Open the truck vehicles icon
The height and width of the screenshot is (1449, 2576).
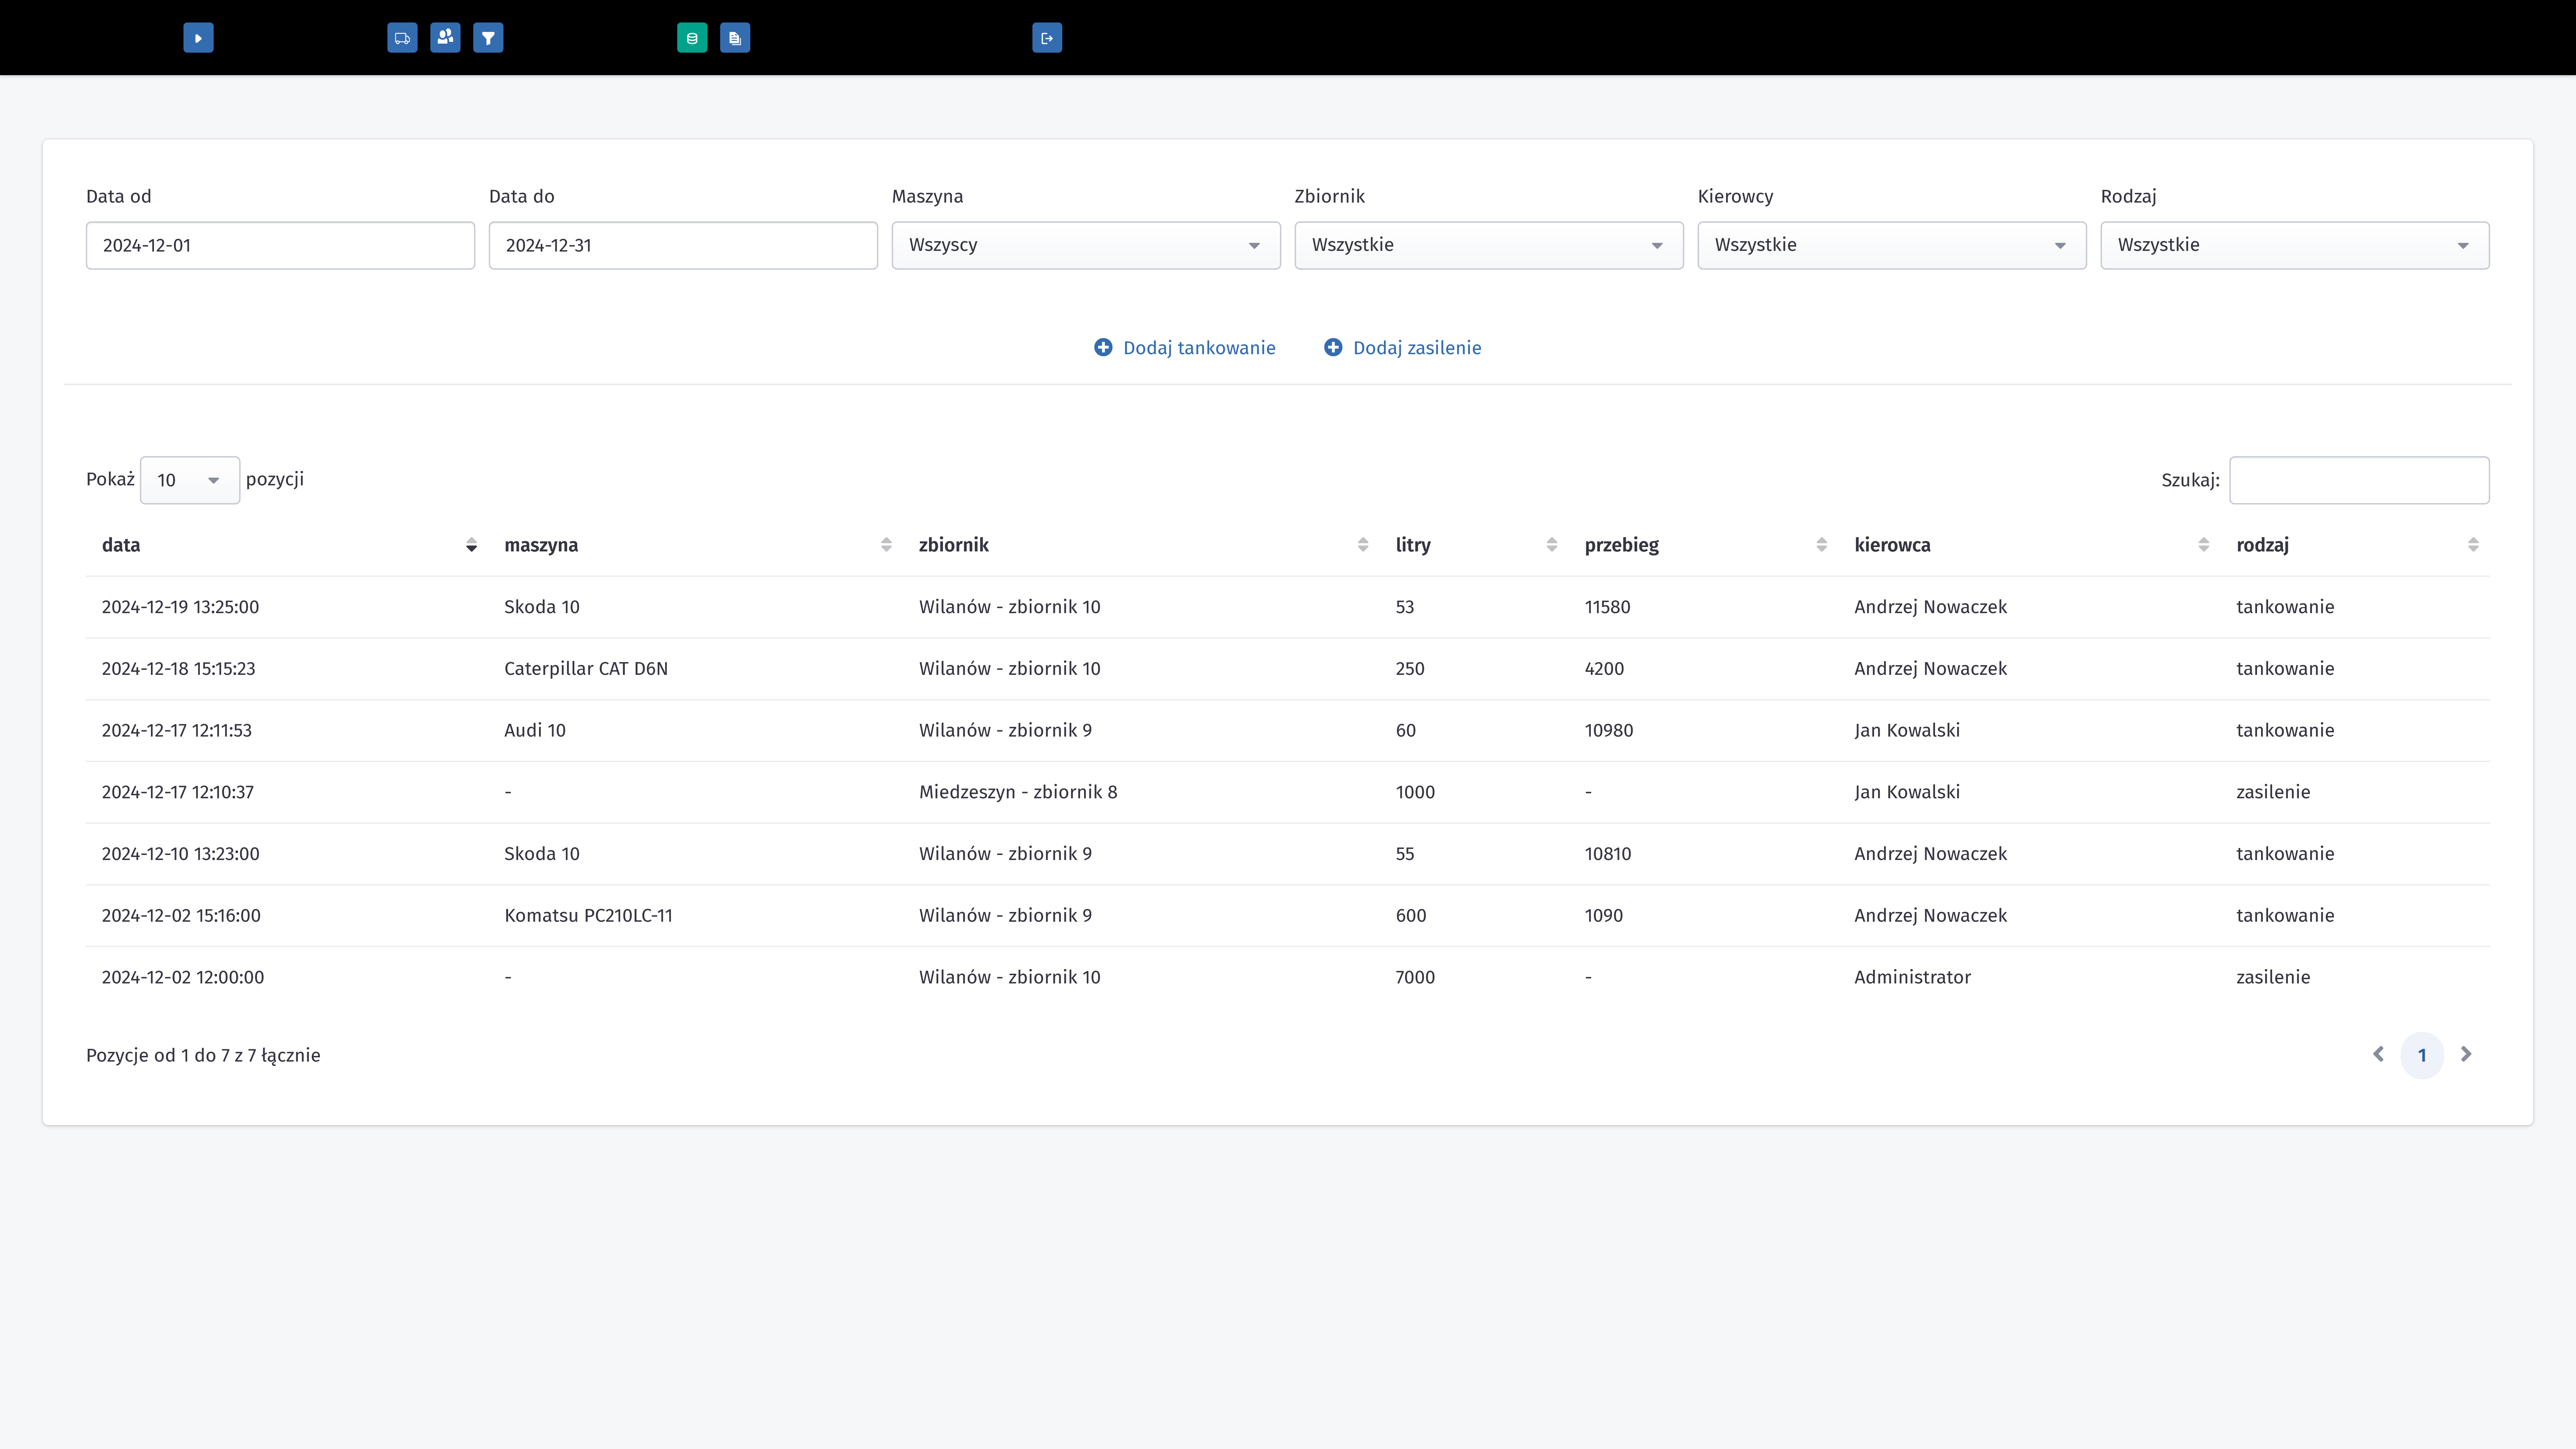click(x=402, y=38)
